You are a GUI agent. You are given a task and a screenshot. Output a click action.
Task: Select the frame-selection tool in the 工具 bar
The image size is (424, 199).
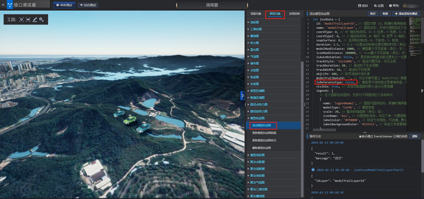(28, 20)
